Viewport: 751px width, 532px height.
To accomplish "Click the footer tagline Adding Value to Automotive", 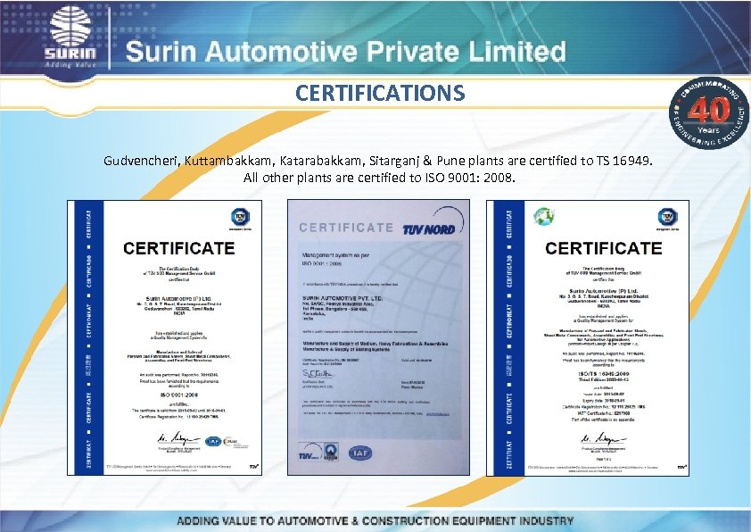I will (375, 520).
